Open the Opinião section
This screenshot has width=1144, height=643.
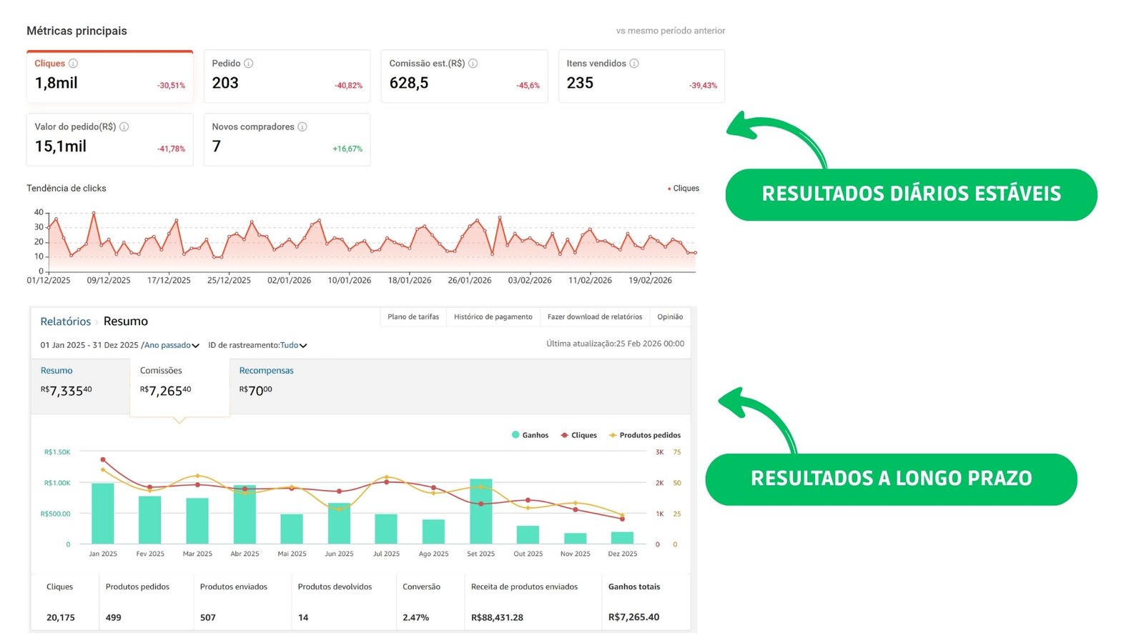click(670, 316)
